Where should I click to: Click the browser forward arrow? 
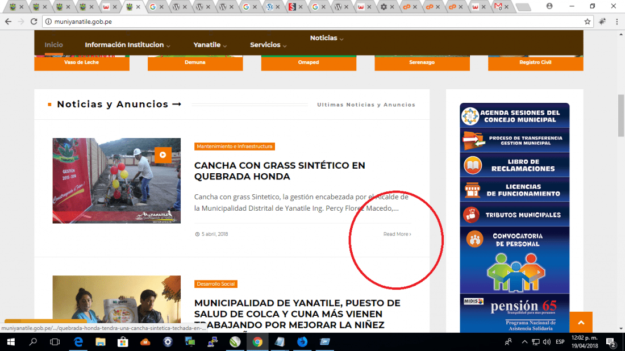tap(21, 22)
